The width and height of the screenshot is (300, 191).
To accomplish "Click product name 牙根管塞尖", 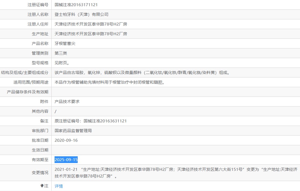I will click(65, 44).
